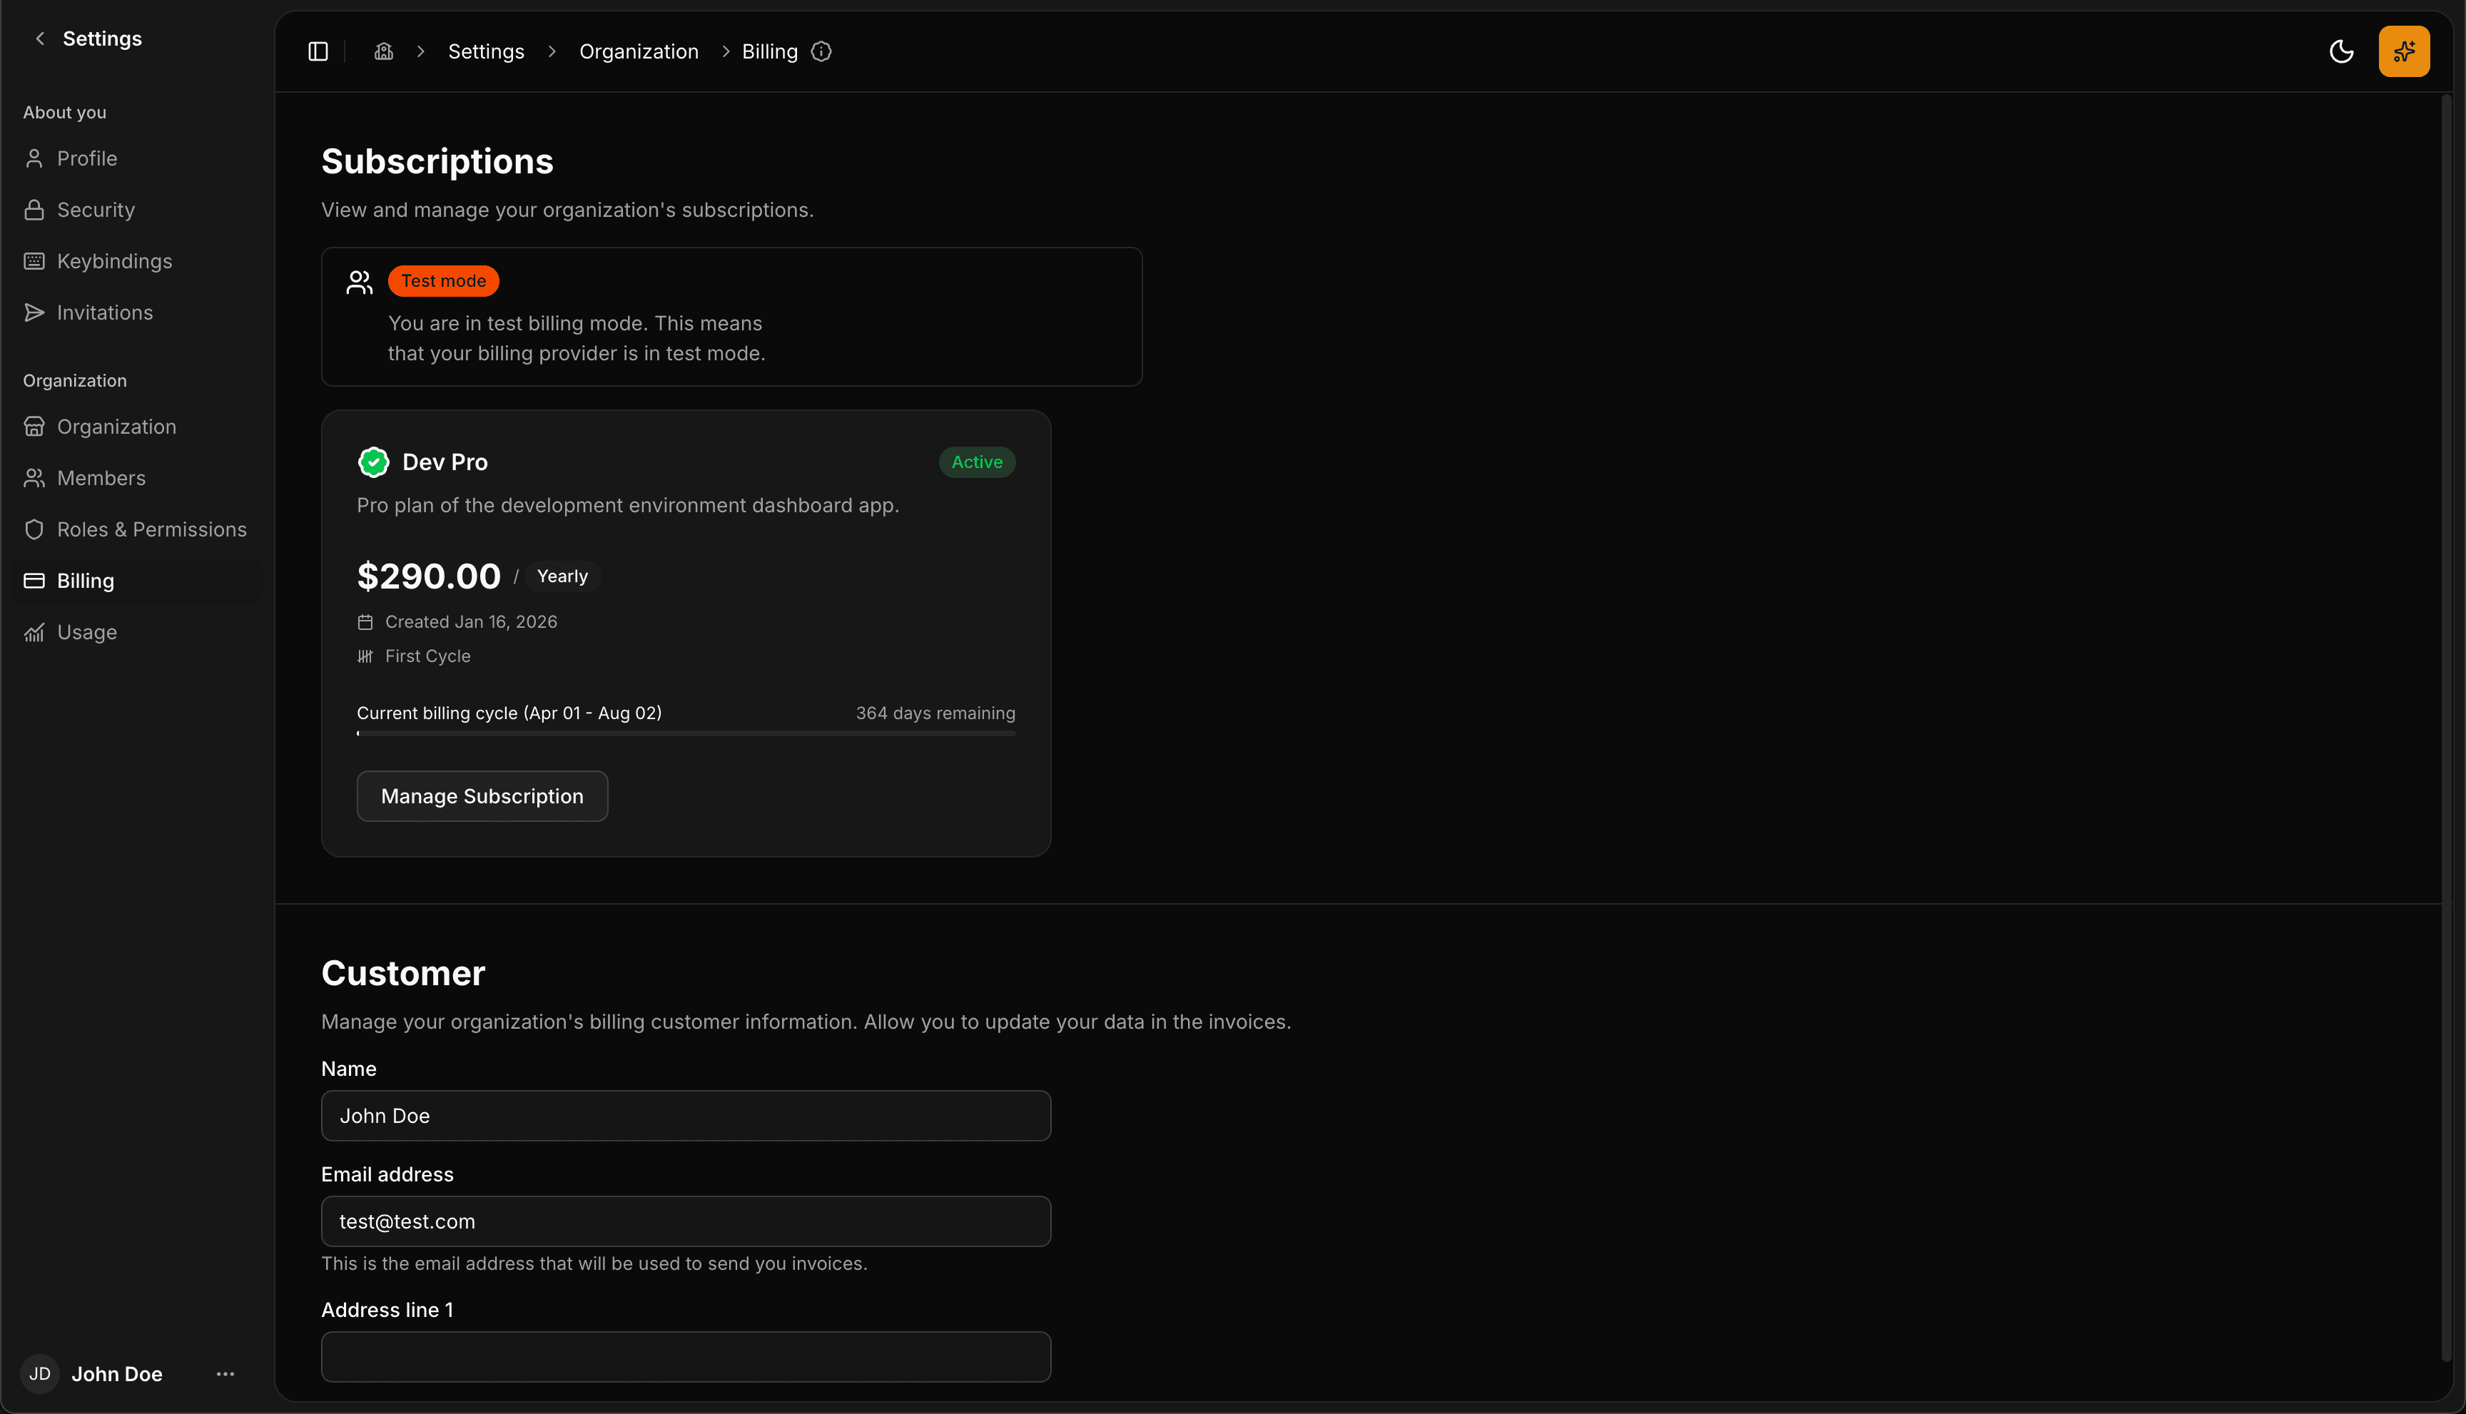Select the Roles & Permissions shield icon
This screenshot has height=1414, width=2466.
(35, 529)
